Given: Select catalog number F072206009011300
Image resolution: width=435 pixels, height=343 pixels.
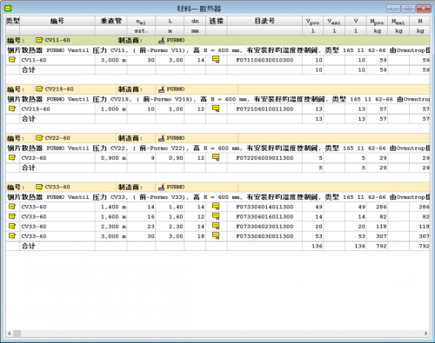Looking at the screenshot, I should pos(264,158).
